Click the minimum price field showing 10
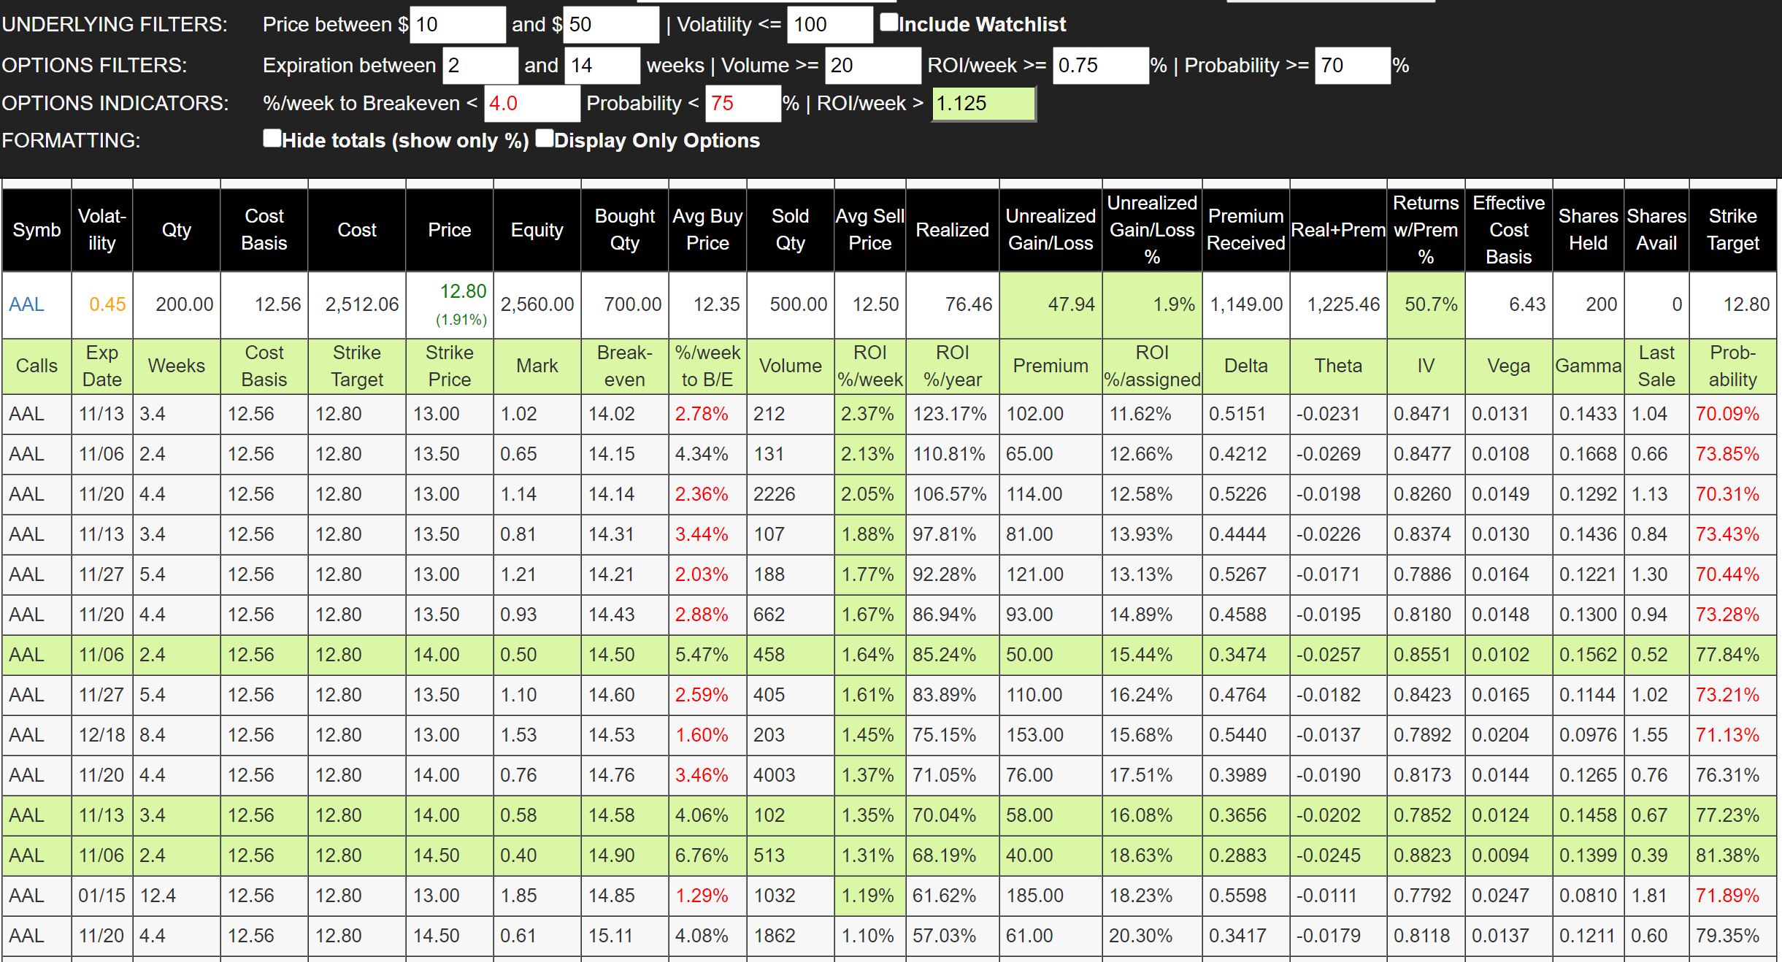This screenshot has width=1782, height=962. pos(458,25)
